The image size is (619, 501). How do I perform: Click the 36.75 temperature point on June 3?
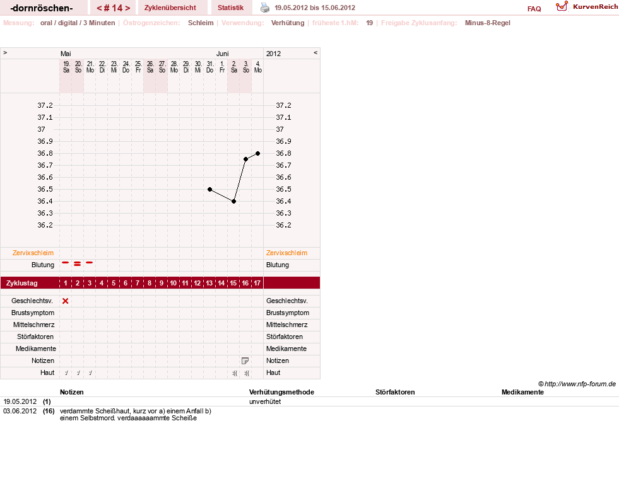coord(246,159)
